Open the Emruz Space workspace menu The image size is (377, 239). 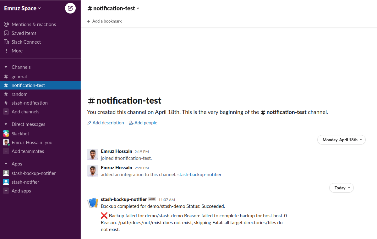click(x=22, y=8)
